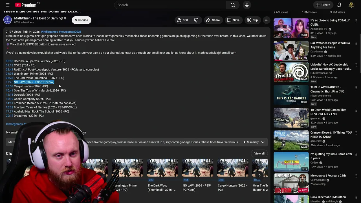Viewport: 361px width, 203px height.
Task: Save video to playlist
Action: point(233,20)
